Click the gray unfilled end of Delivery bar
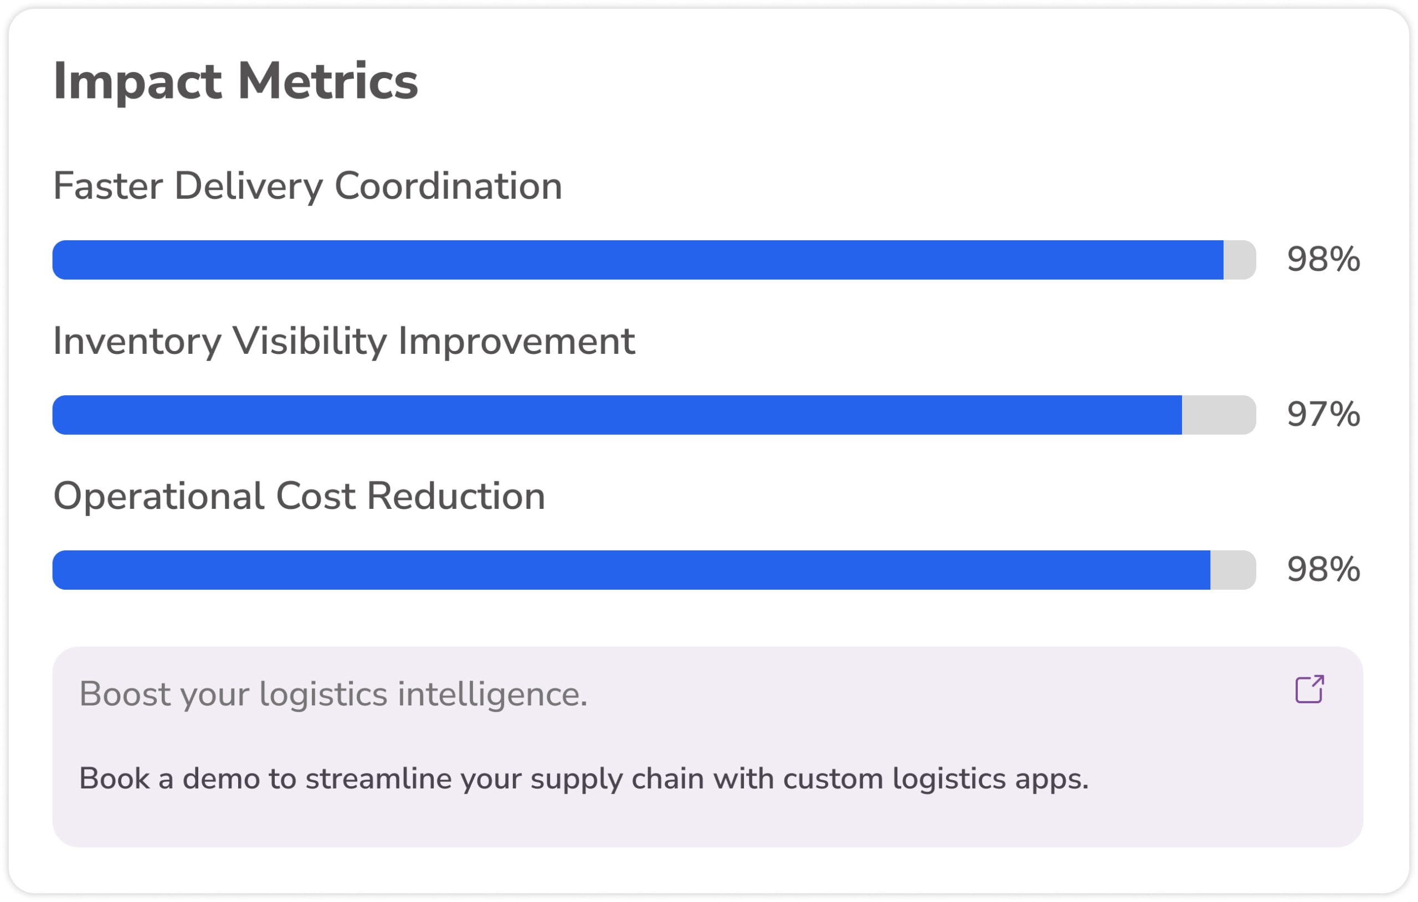Viewport: 1418px width, 902px height. (1239, 260)
